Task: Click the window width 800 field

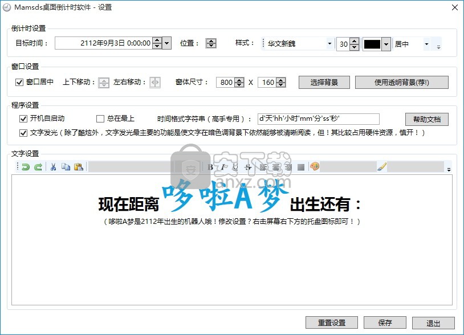Action: 226,82
